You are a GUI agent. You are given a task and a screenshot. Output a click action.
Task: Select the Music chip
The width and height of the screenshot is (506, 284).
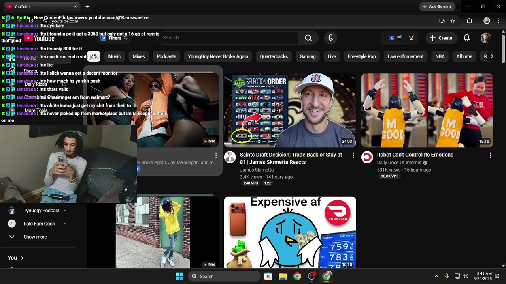coord(114,56)
